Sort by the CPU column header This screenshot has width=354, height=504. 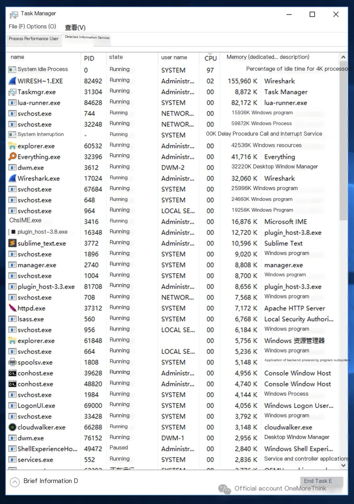(210, 58)
